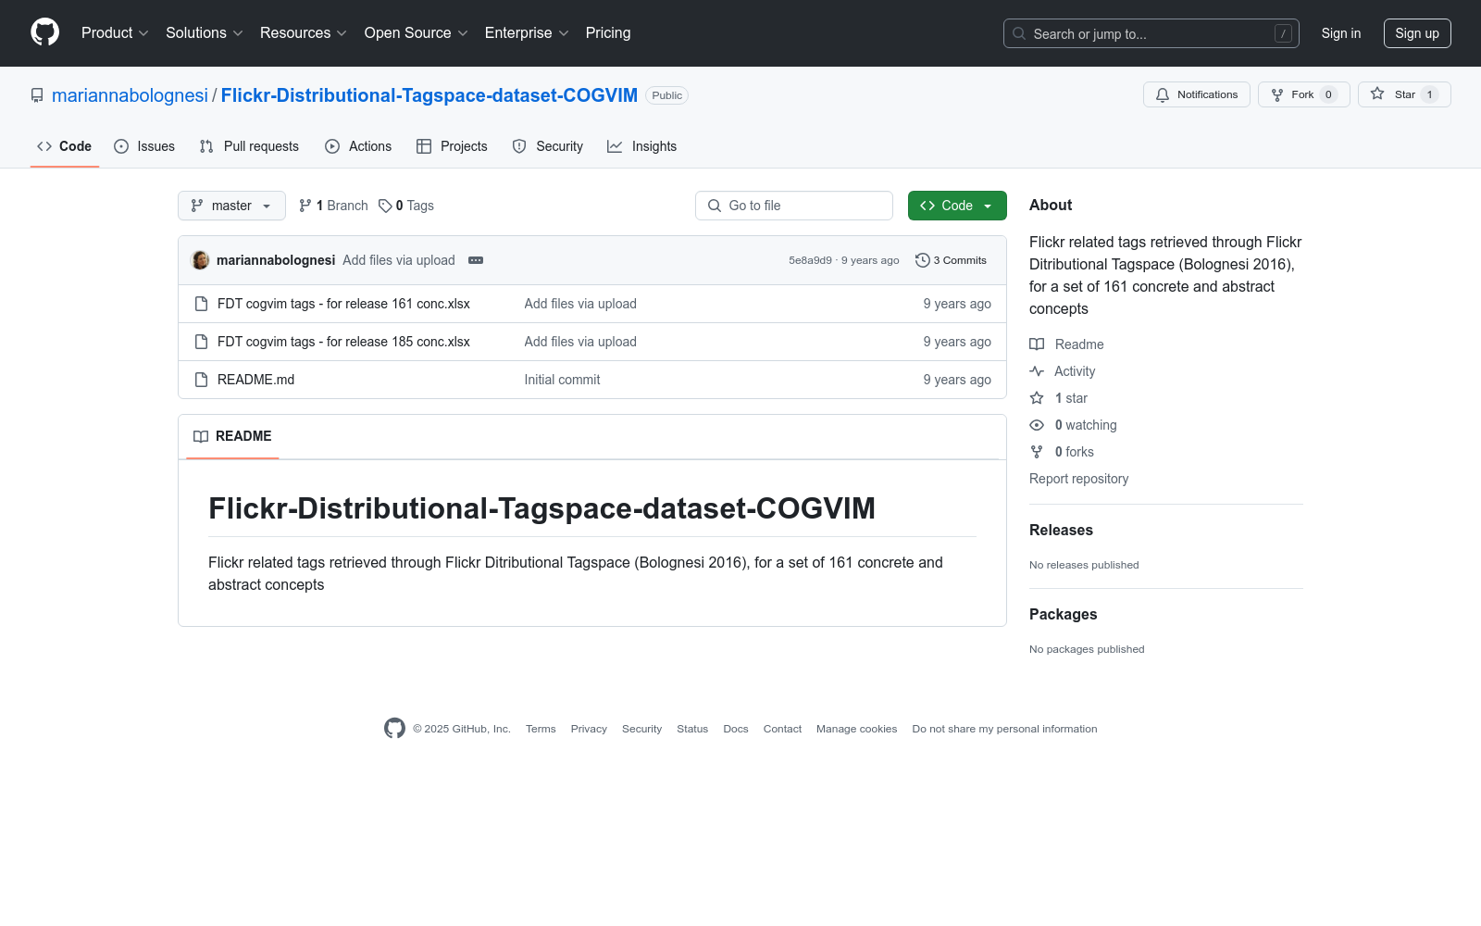Expand the Solutions menu
This screenshot has height=926, width=1481.
click(x=204, y=32)
